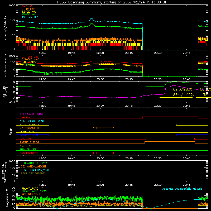
Task: Click the 'C9.0/9830' flare annotation
Action: [x=183, y=89]
